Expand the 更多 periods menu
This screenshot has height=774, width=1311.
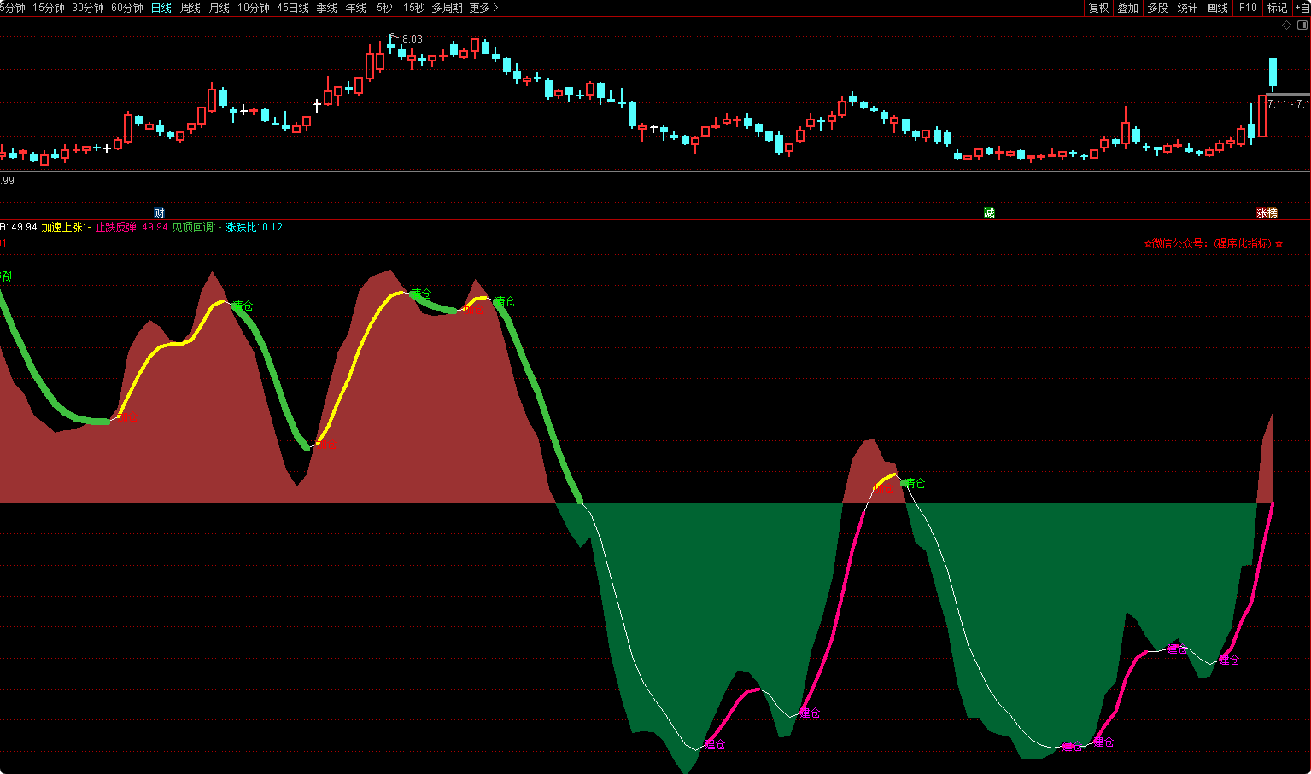(483, 8)
